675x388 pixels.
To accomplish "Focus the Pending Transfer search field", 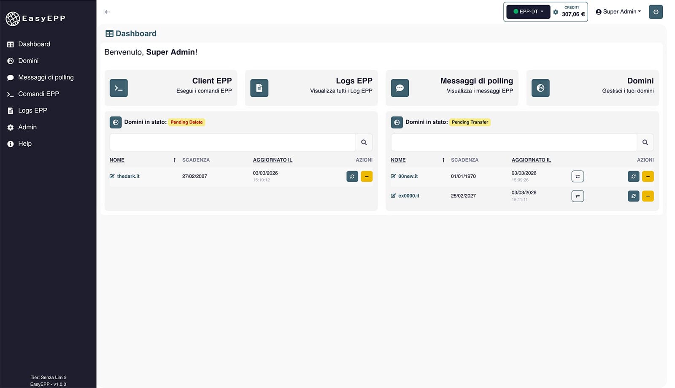I will (513, 143).
